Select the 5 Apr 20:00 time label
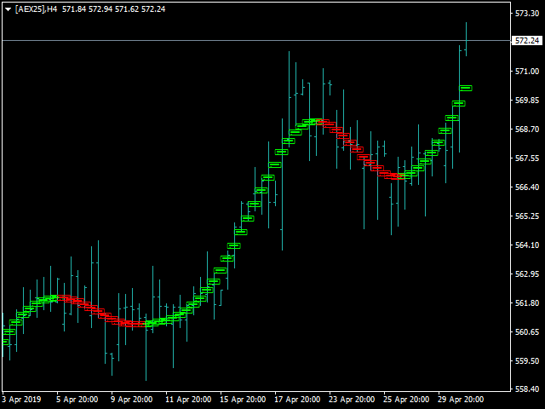Image resolution: width=545 pixels, height=409 pixels. pos(77,400)
